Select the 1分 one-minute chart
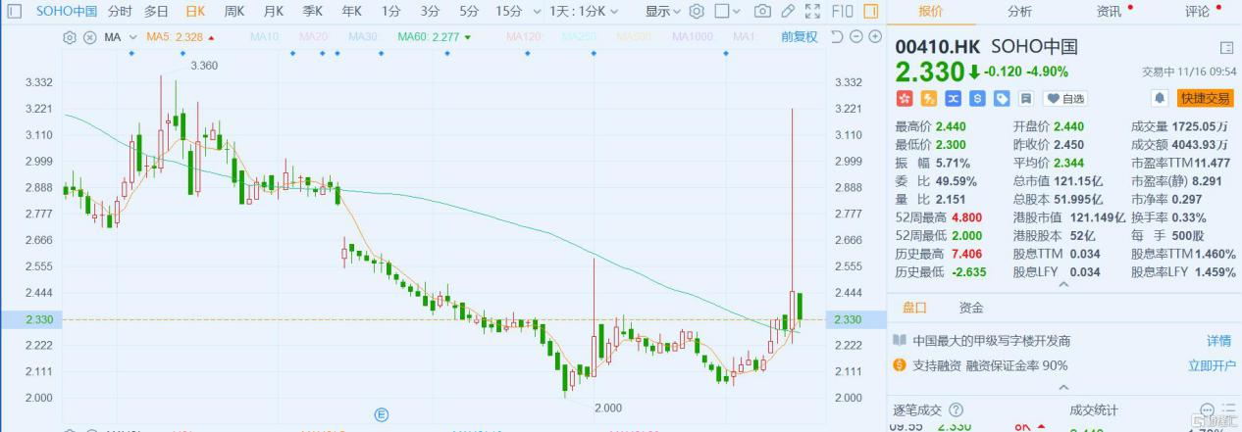 391,12
